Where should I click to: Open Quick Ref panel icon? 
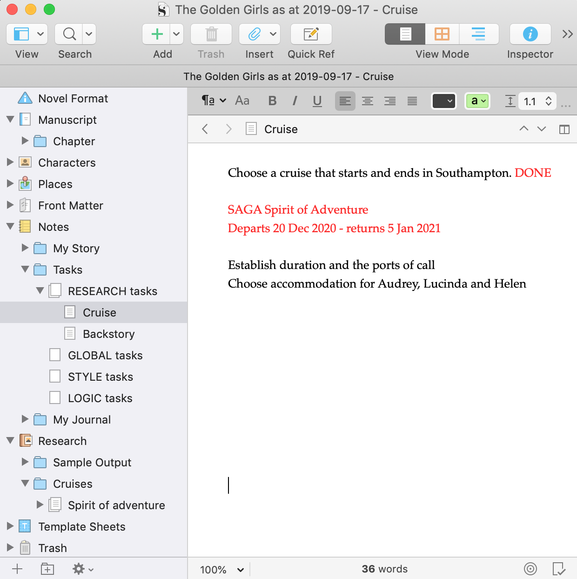coord(311,34)
